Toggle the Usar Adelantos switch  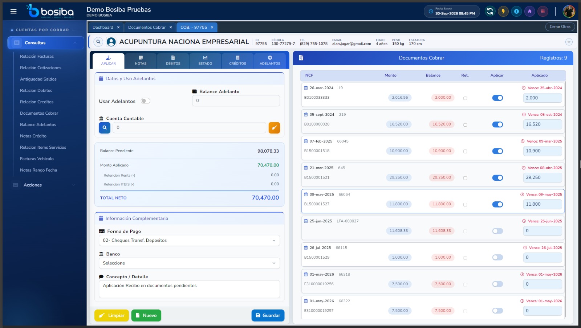(145, 101)
